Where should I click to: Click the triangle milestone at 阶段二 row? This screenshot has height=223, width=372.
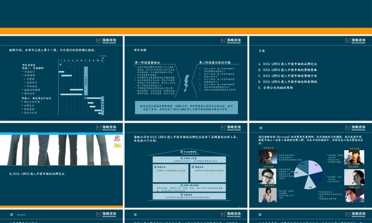click(x=85, y=97)
